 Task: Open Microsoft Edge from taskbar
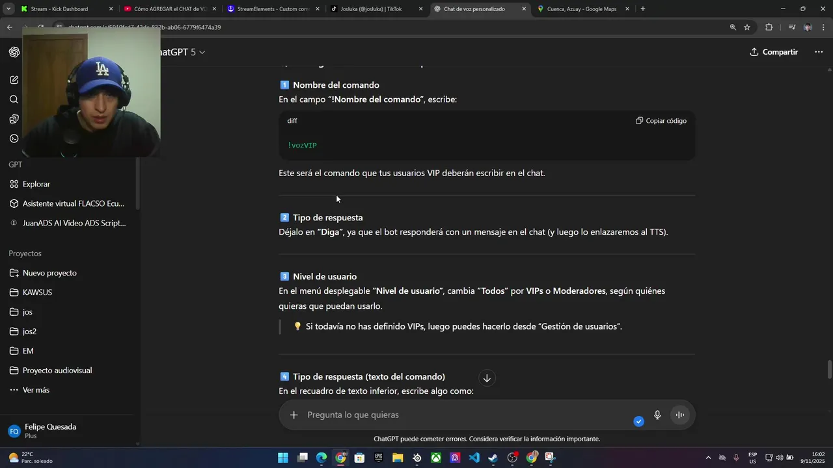tap(321, 458)
